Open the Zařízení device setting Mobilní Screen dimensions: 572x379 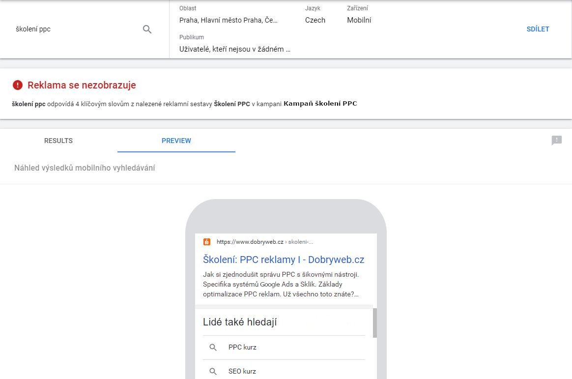(x=359, y=15)
